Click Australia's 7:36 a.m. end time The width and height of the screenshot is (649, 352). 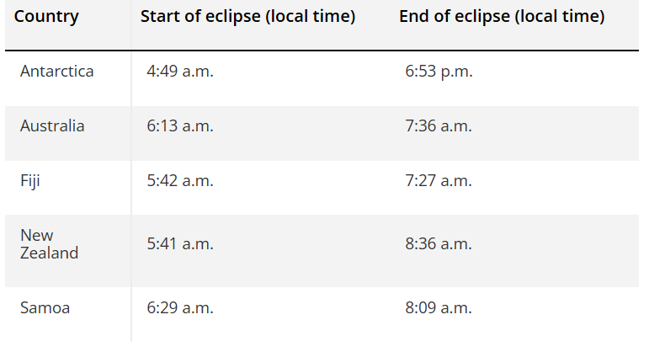point(439,127)
